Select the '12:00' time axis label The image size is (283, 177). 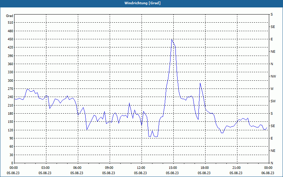pyautogui.click(x=141, y=168)
